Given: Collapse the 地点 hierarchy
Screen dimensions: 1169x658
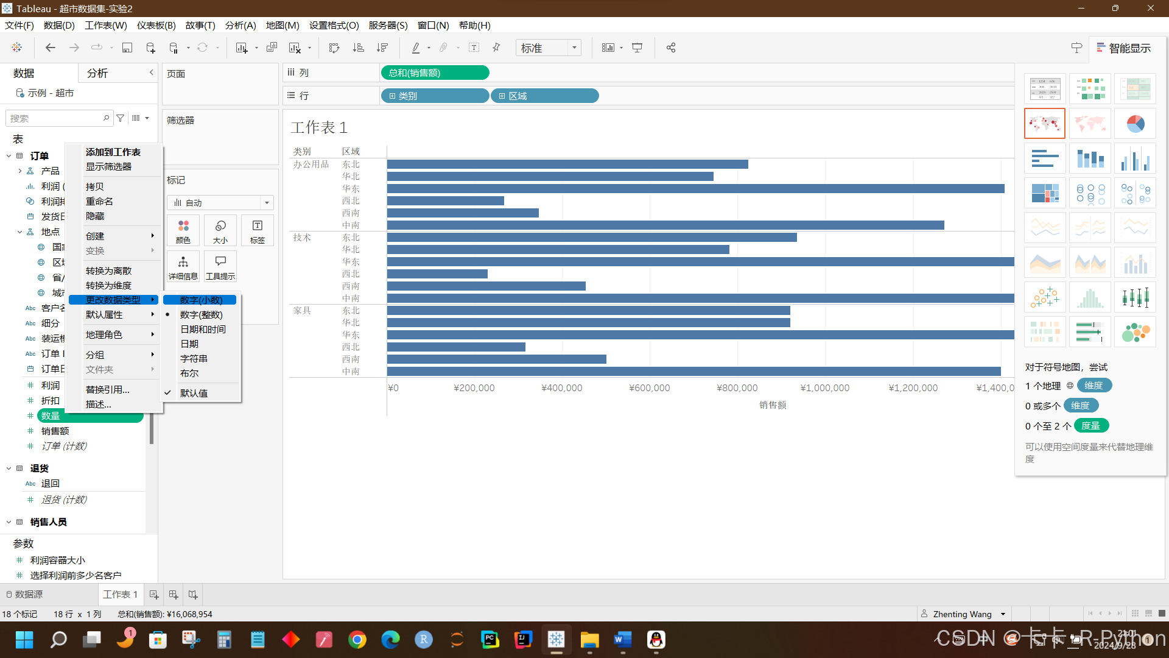Looking at the screenshot, I should tap(19, 232).
